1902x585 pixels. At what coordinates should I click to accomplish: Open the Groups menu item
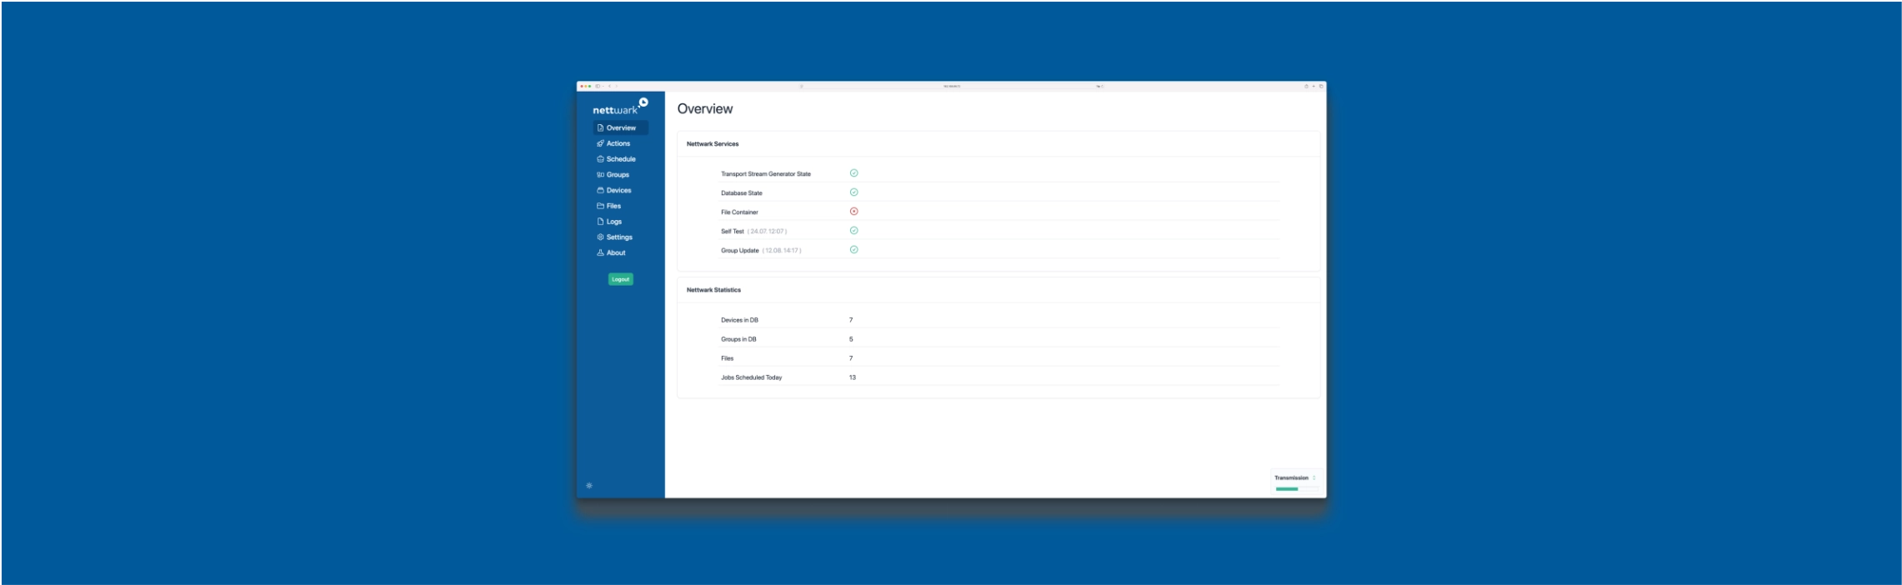pos(617,175)
